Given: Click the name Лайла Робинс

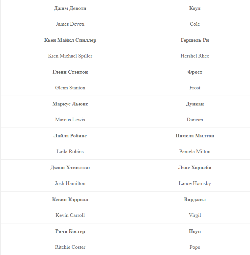Looking at the screenshot, I should point(70,136).
